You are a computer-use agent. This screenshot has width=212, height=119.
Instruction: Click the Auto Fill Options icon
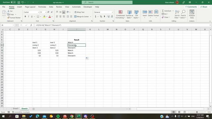tap(87, 58)
